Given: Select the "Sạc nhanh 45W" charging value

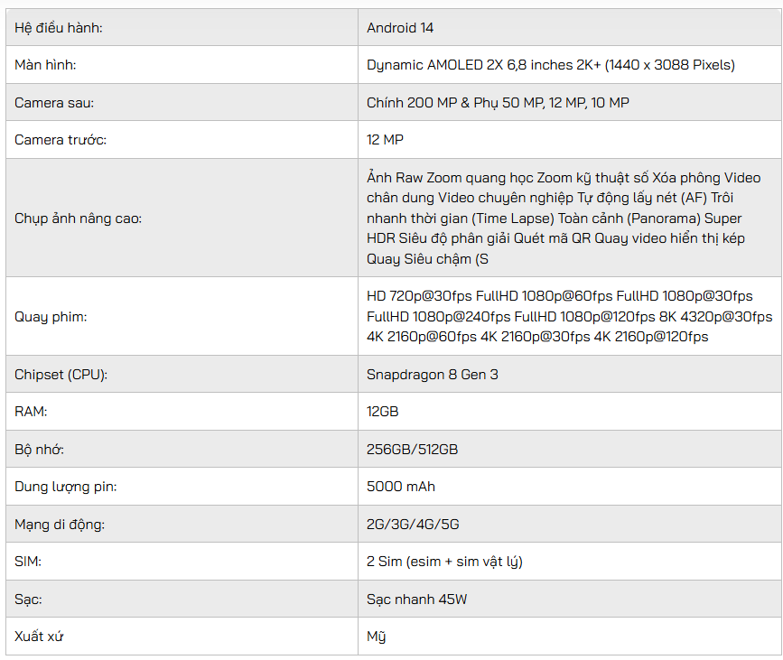Looking at the screenshot, I should click(416, 600).
